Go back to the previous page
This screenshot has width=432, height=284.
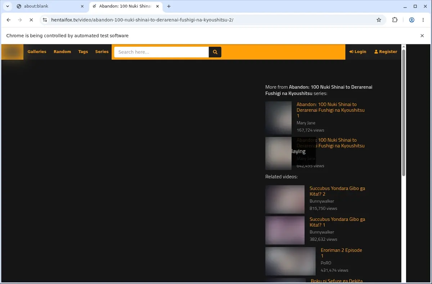point(9,20)
